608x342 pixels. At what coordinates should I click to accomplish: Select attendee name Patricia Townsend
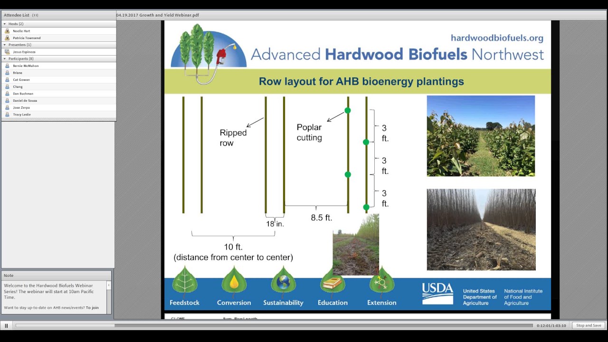[27, 38]
